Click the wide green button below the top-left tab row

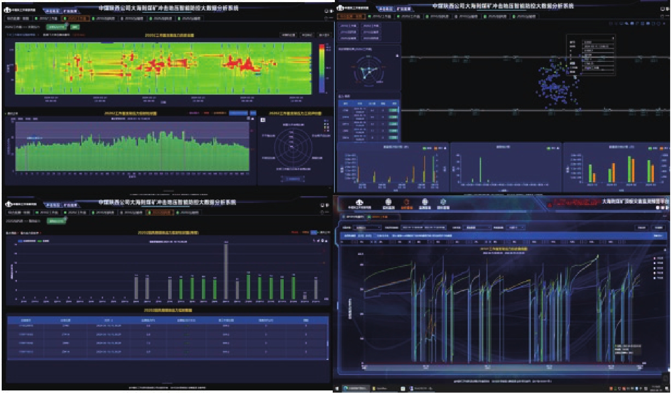pyautogui.click(x=57, y=27)
